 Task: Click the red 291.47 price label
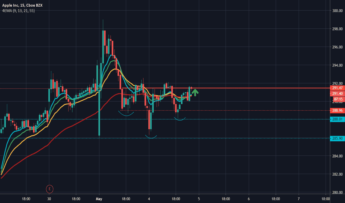coord(337,88)
